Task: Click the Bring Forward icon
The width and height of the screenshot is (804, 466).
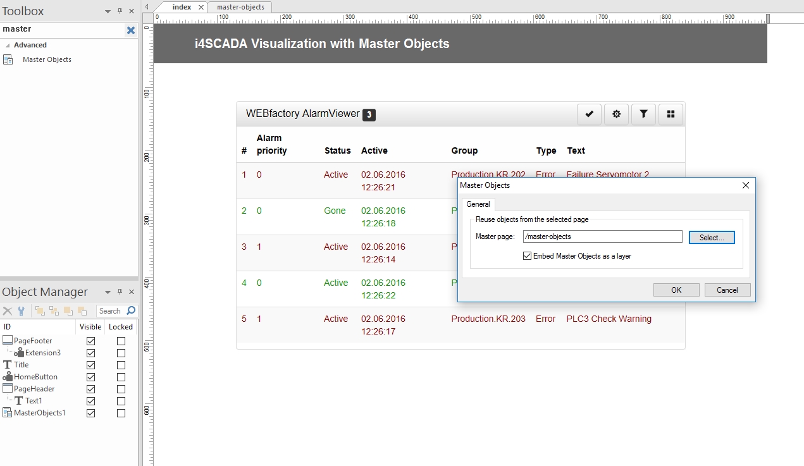Action: pos(68,310)
